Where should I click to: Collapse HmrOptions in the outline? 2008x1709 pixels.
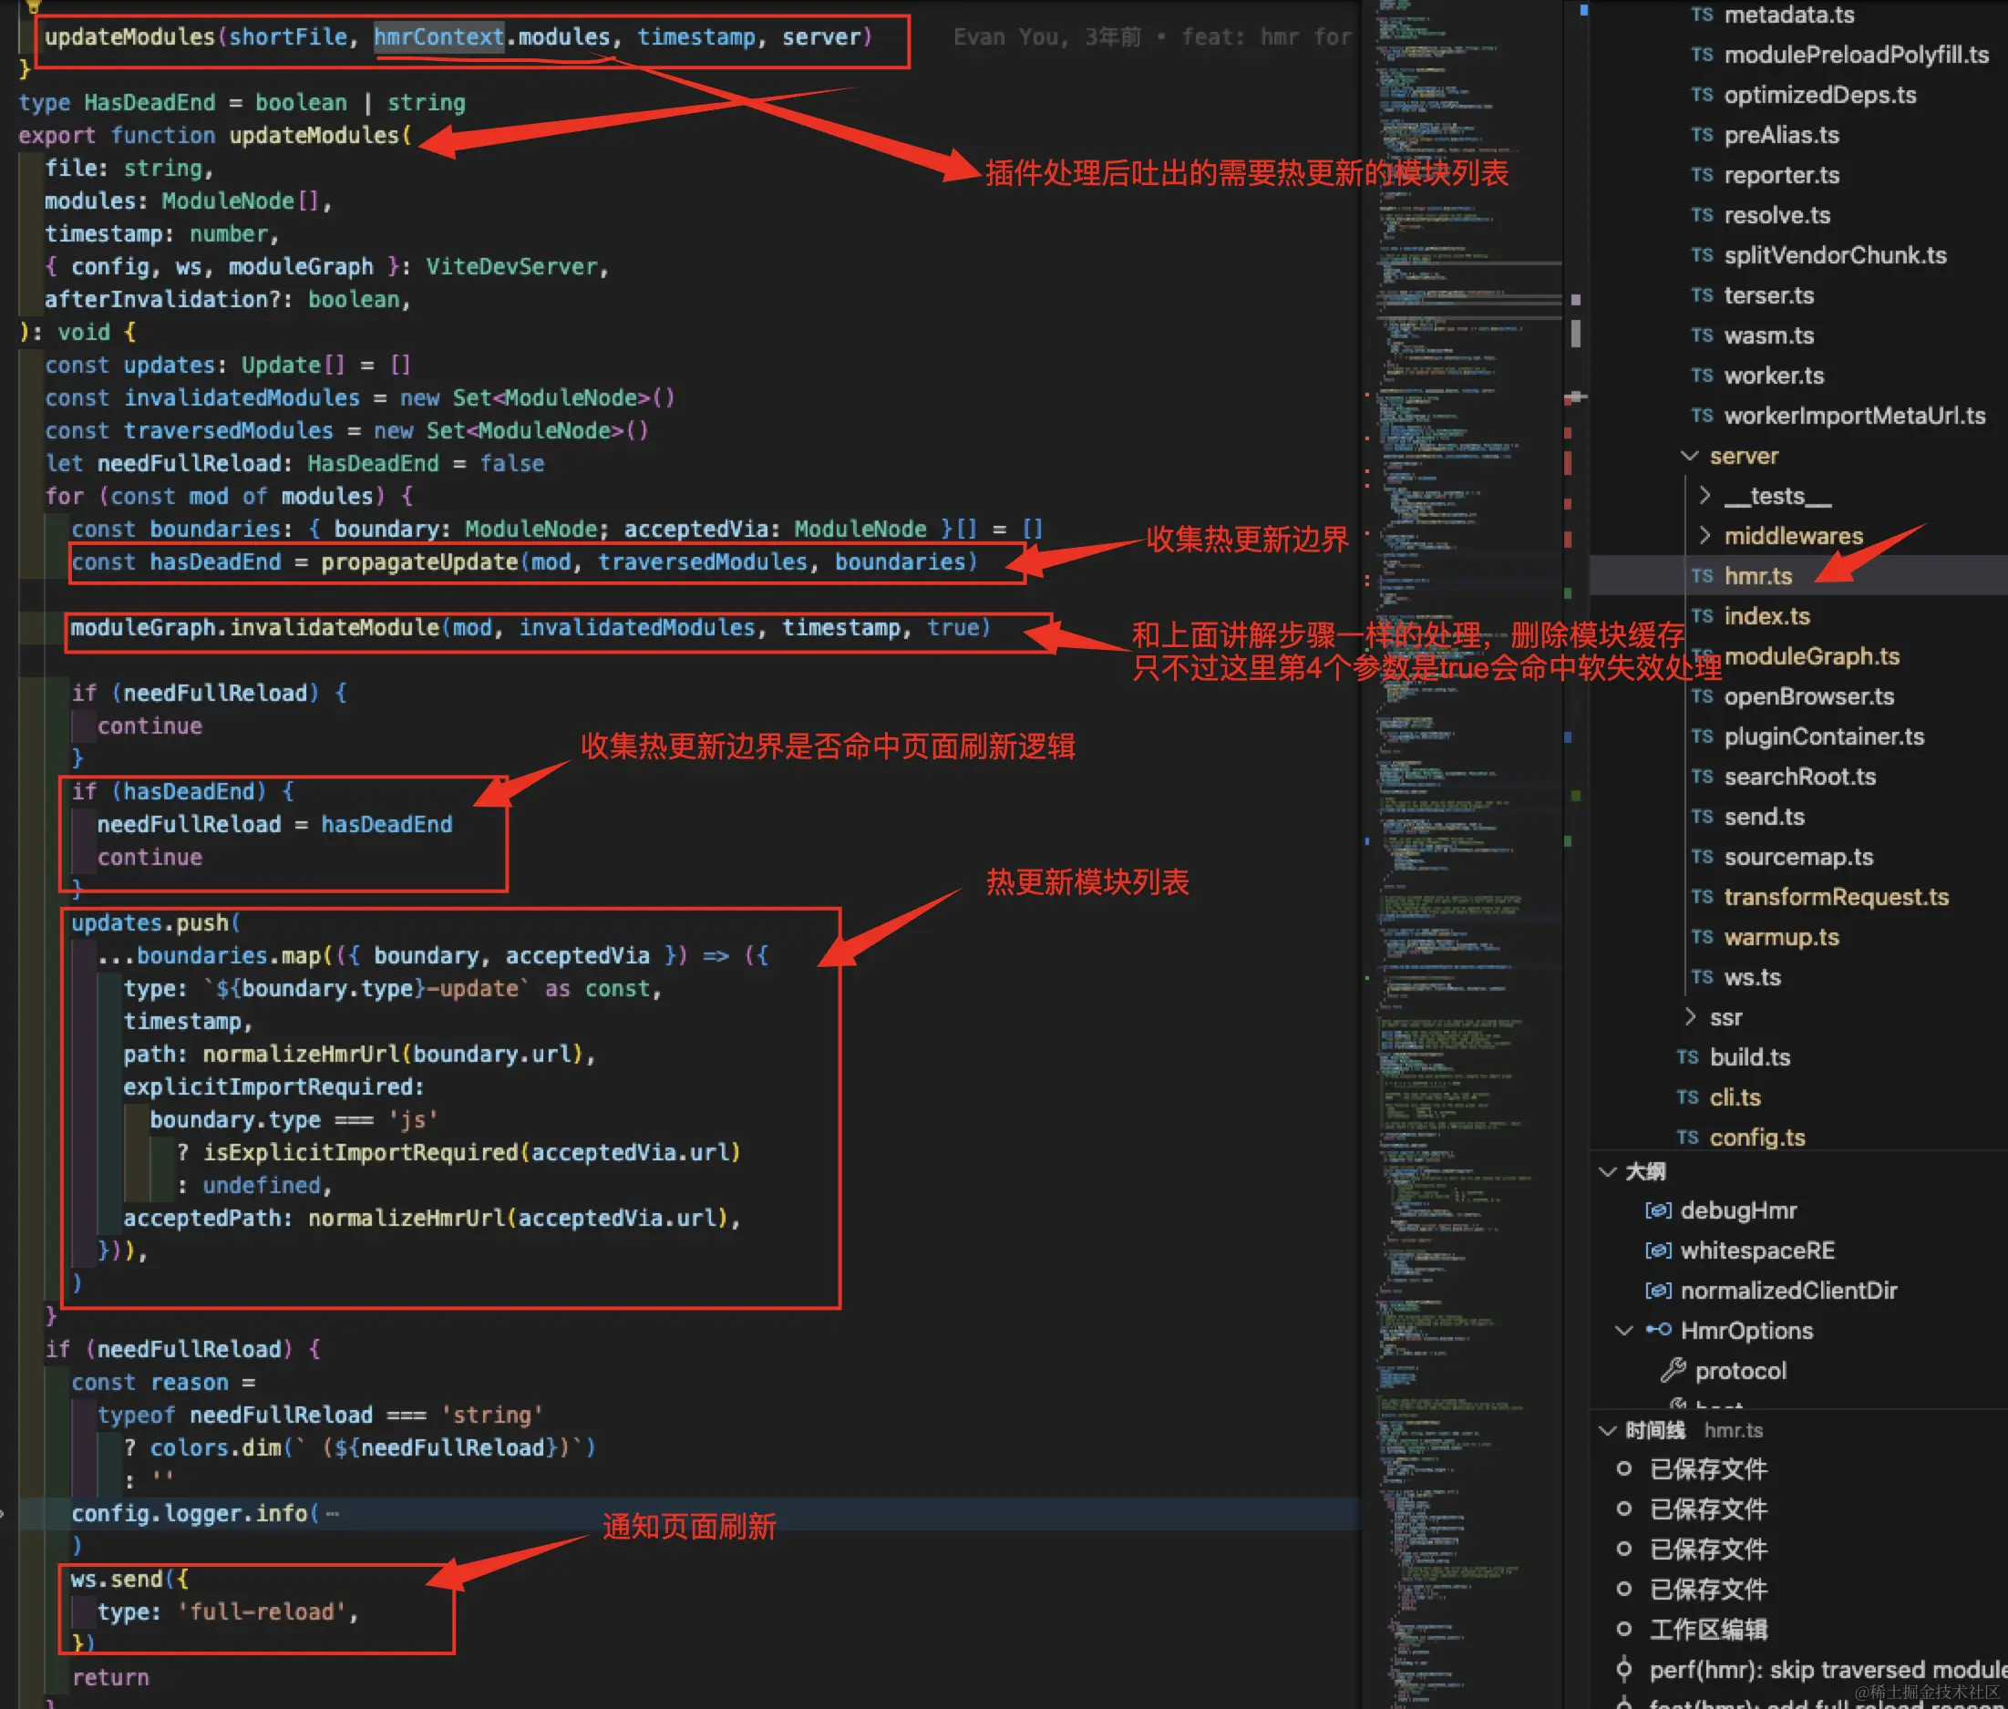(x=1624, y=1330)
